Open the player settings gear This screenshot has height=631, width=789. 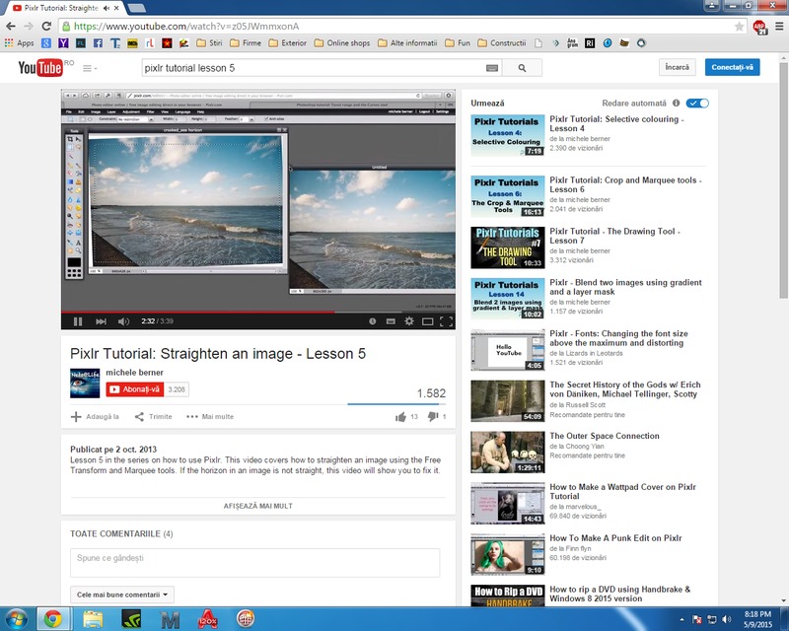409,321
